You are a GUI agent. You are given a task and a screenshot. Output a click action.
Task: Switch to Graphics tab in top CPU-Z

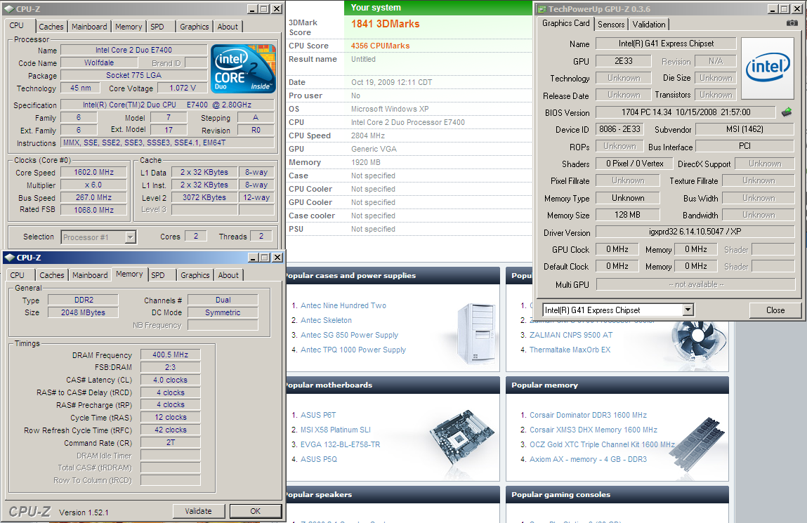[x=195, y=27]
